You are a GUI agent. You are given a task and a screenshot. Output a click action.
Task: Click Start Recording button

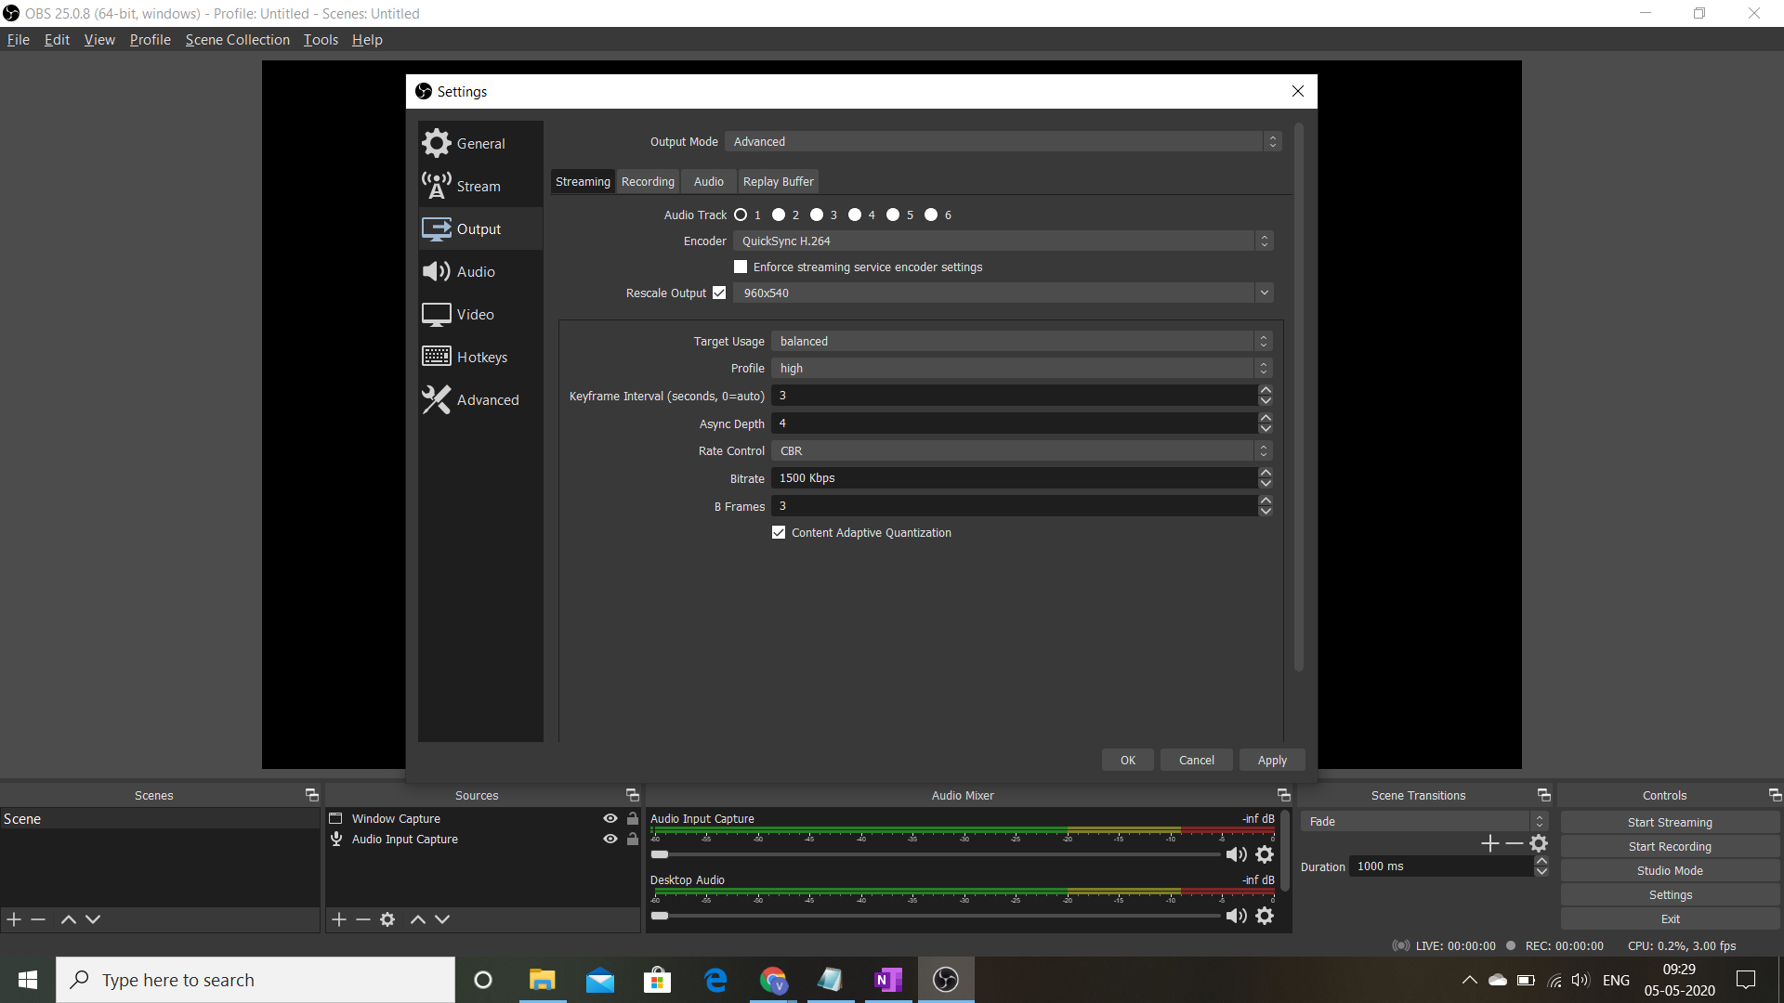[1670, 846]
